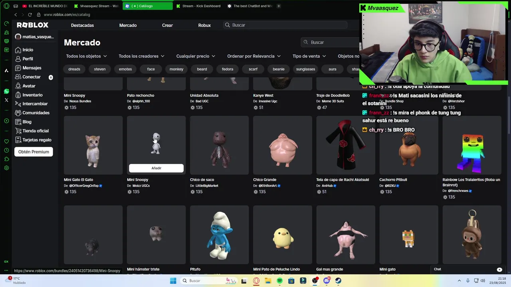This screenshot has width=511, height=287.
Task: Open WhatsApp in Opera sidebar
Action: click(x=6, y=91)
